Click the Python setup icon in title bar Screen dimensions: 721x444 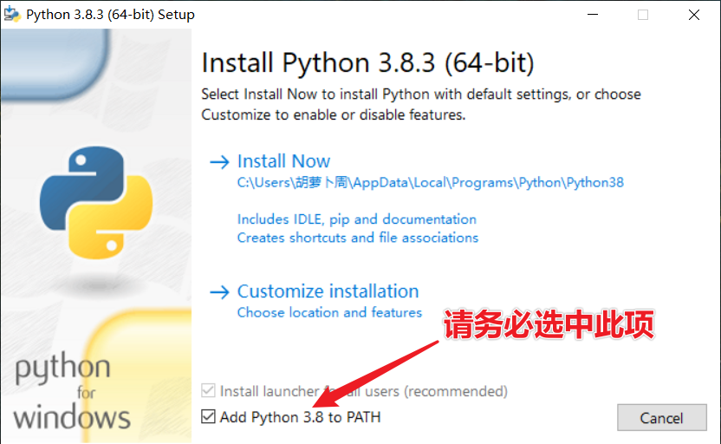coord(12,14)
